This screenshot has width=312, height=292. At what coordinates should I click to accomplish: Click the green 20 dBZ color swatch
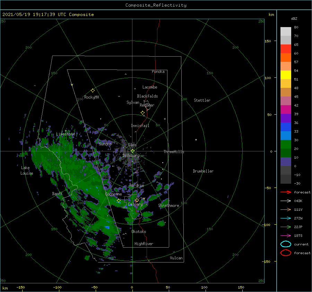286,144
